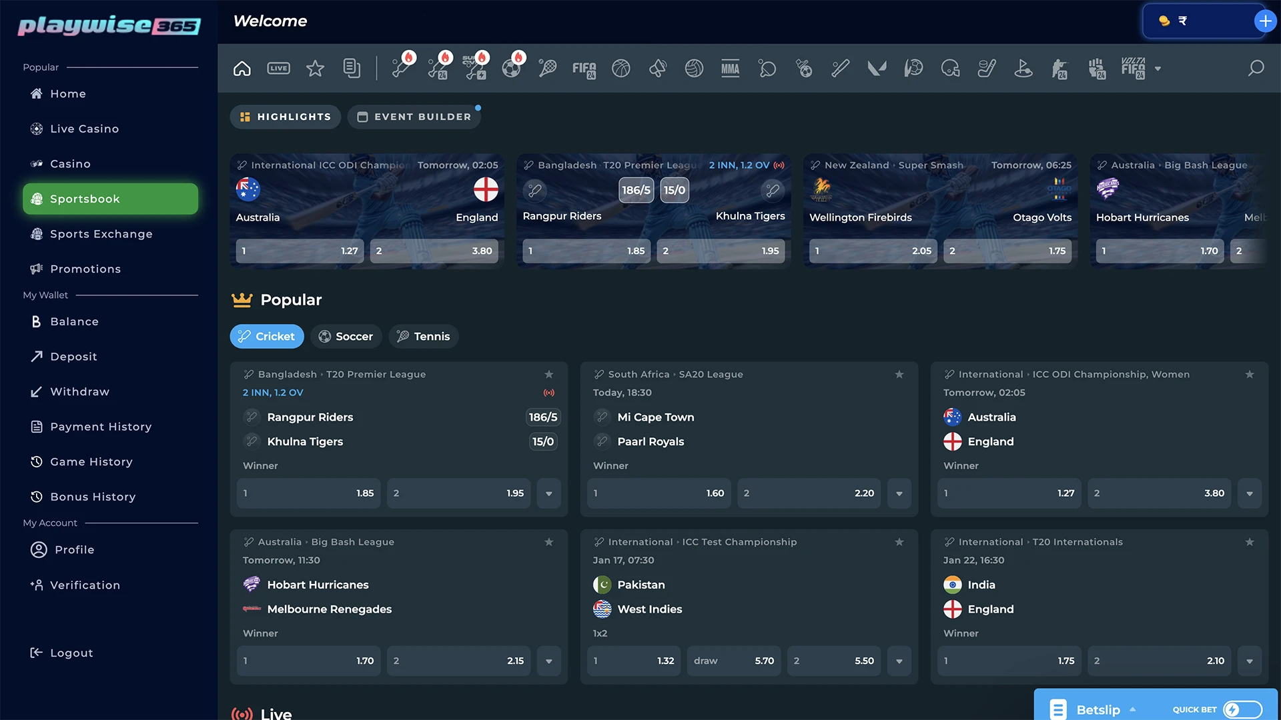
Task: Toggle favorite star on Australia vs England
Action: click(x=1250, y=375)
